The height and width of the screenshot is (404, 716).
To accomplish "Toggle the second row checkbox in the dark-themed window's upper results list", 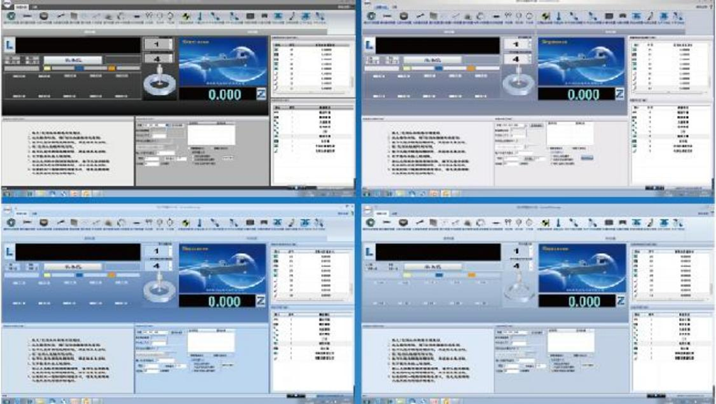I will coord(276,55).
